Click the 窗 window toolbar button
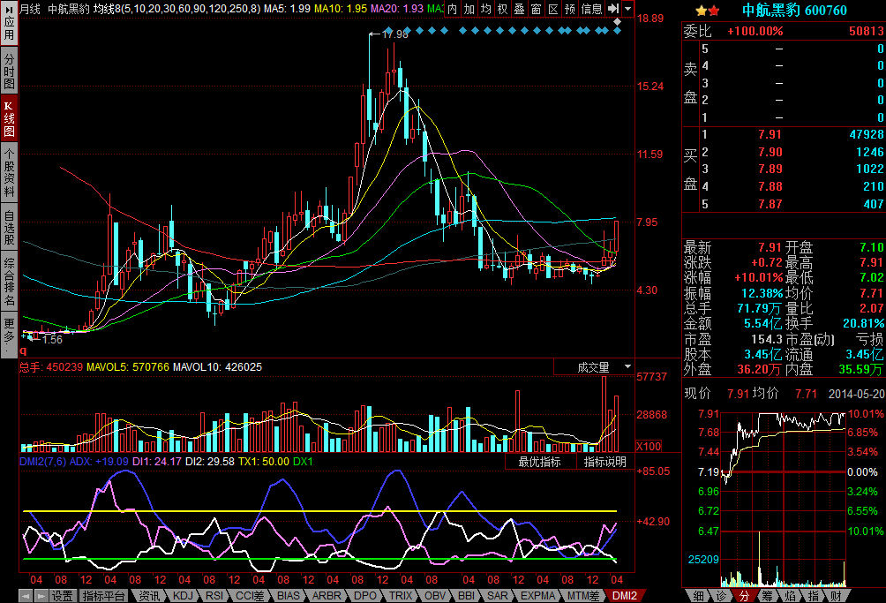The height and width of the screenshot is (603, 886). tap(537, 9)
